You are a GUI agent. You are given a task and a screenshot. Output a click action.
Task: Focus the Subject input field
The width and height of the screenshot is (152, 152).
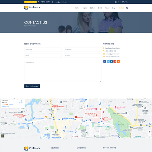pos(83,56)
